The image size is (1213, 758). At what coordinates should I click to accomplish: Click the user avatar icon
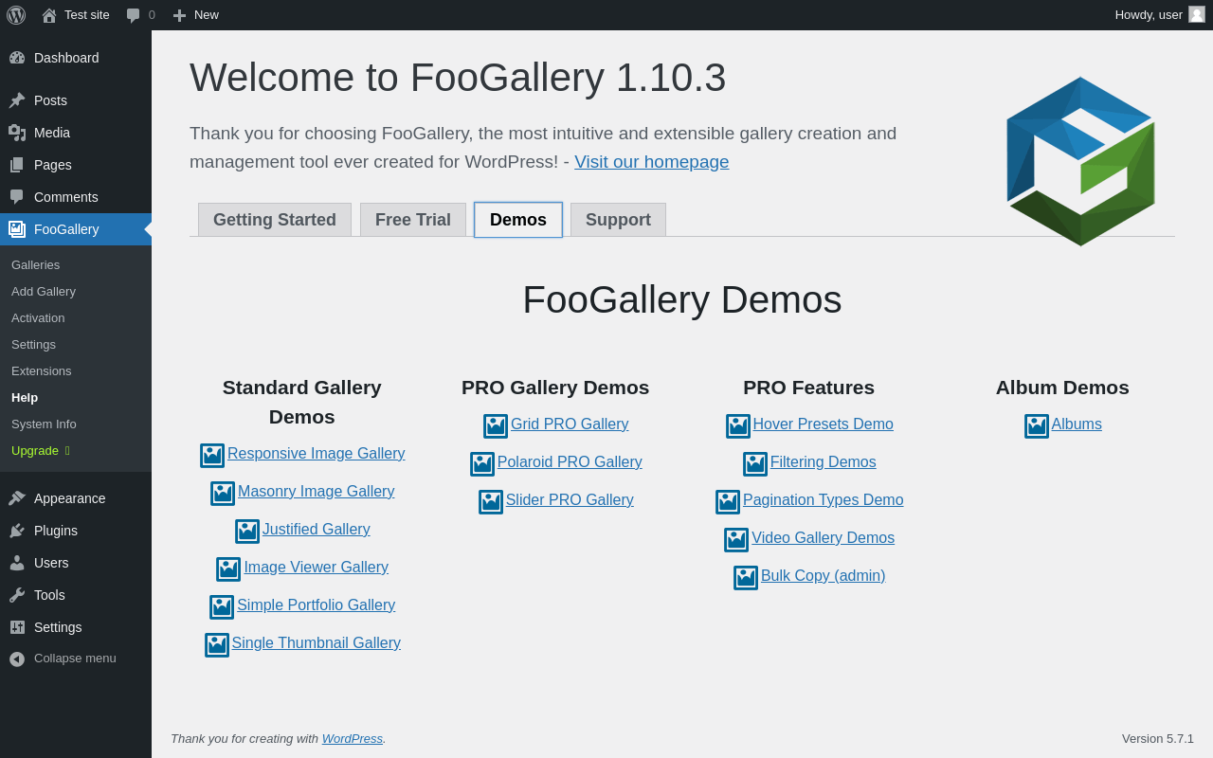1197,14
